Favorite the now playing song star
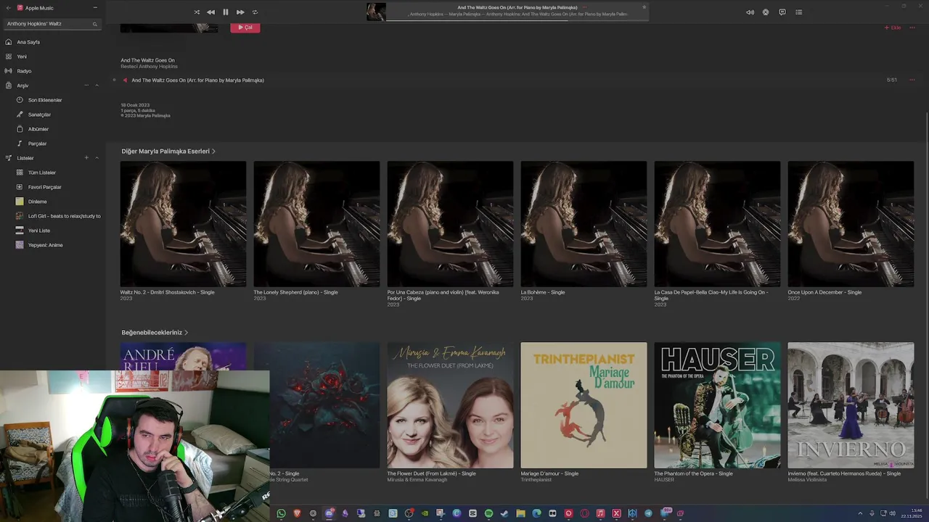 (x=644, y=7)
